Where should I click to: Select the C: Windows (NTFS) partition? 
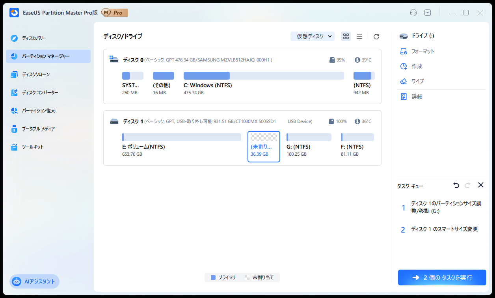click(x=264, y=83)
